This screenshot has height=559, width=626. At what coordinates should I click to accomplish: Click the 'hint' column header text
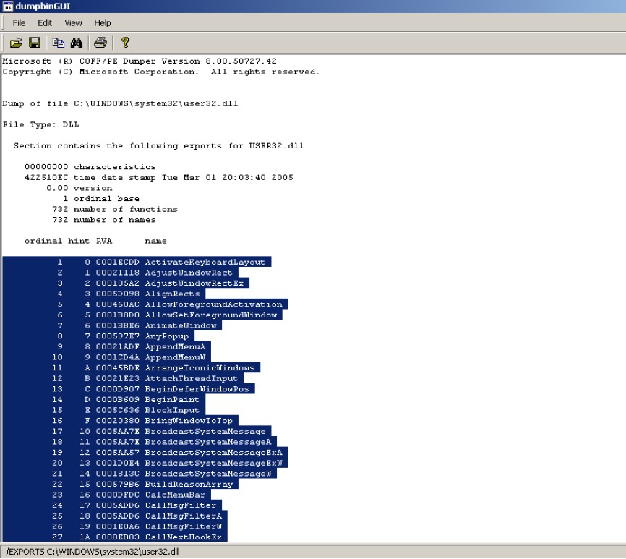pyautogui.click(x=79, y=241)
